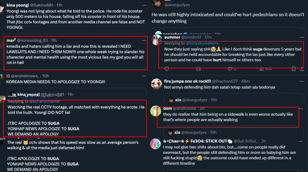
Task: Open Chae's profile avatar picture
Action: [x=156, y=144]
